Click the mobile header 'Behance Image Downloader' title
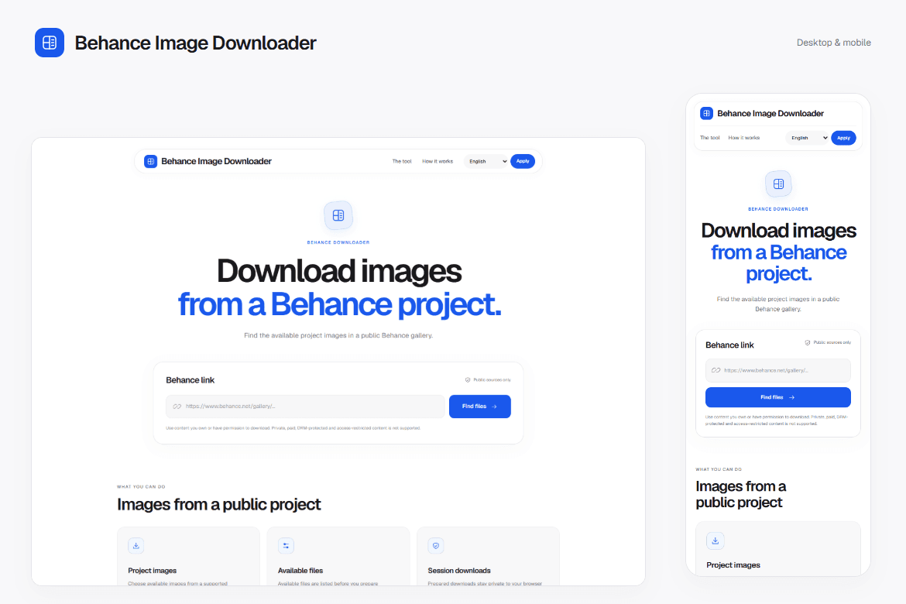The height and width of the screenshot is (604, 906). (x=770, y=113)
